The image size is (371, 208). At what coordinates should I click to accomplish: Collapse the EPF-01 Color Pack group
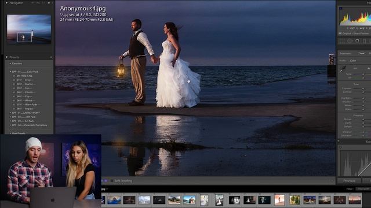coord(10,72)
